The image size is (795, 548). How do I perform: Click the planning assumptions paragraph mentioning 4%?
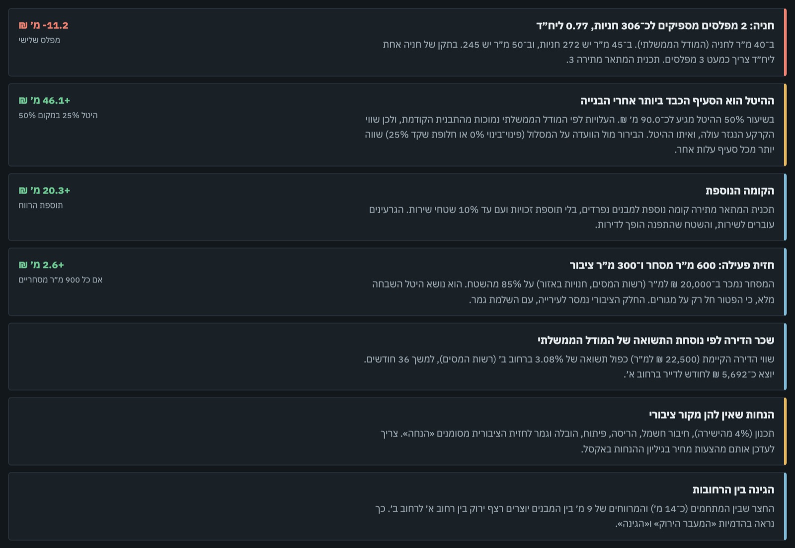[x=577, y=441]
